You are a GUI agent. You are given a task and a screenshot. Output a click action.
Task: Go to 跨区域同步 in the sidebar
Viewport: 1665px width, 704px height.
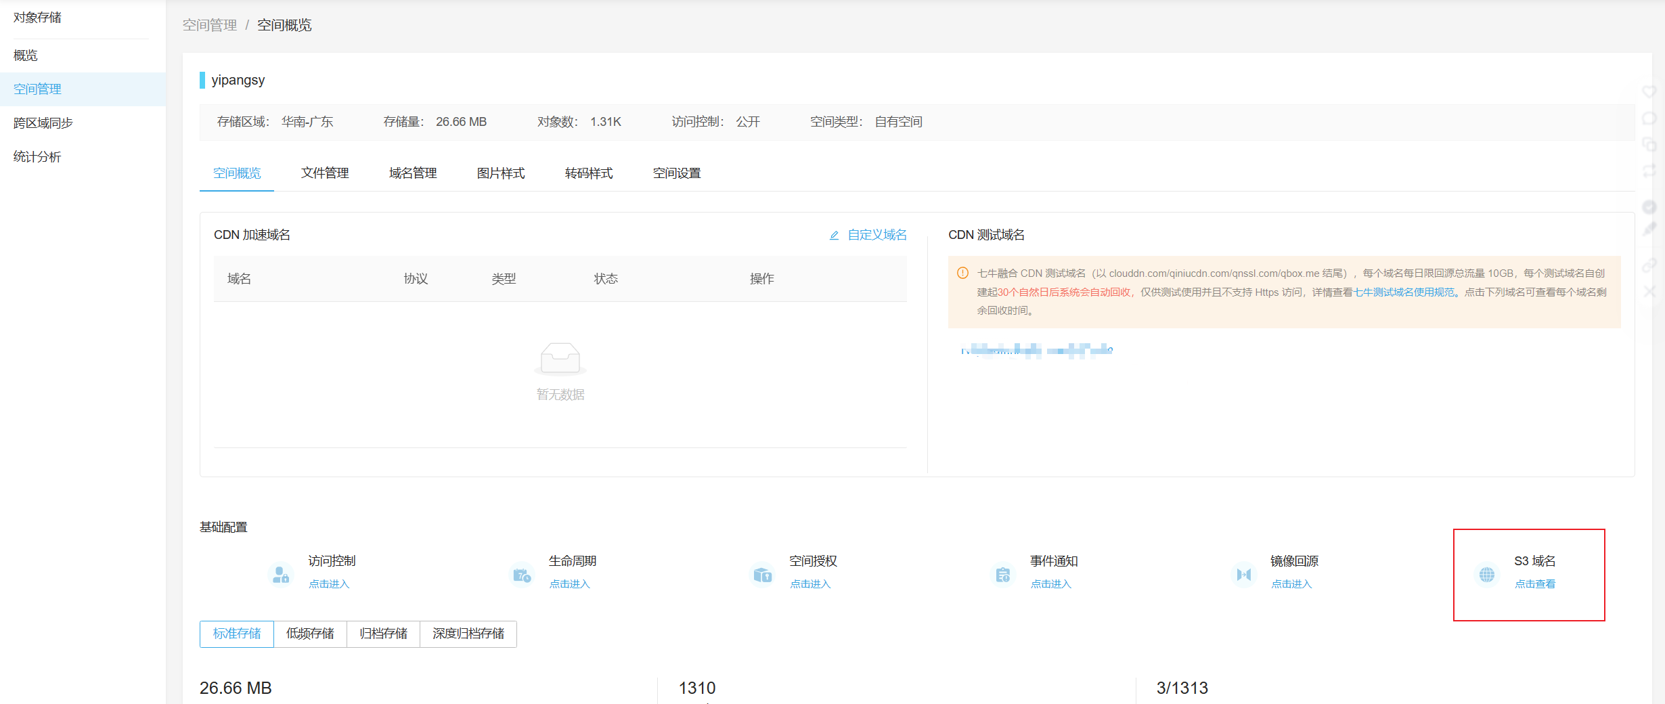(43, 123)
